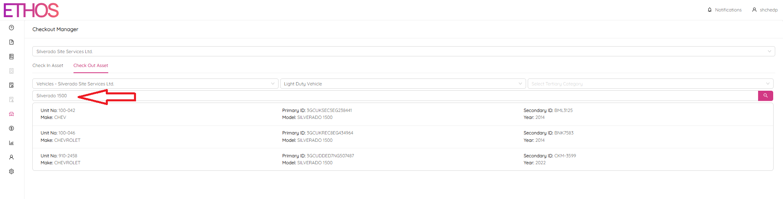The width and height of the screenshot is (783, 199).
Task: Open the document file icon in sidebar
Action: coord(11,42)
